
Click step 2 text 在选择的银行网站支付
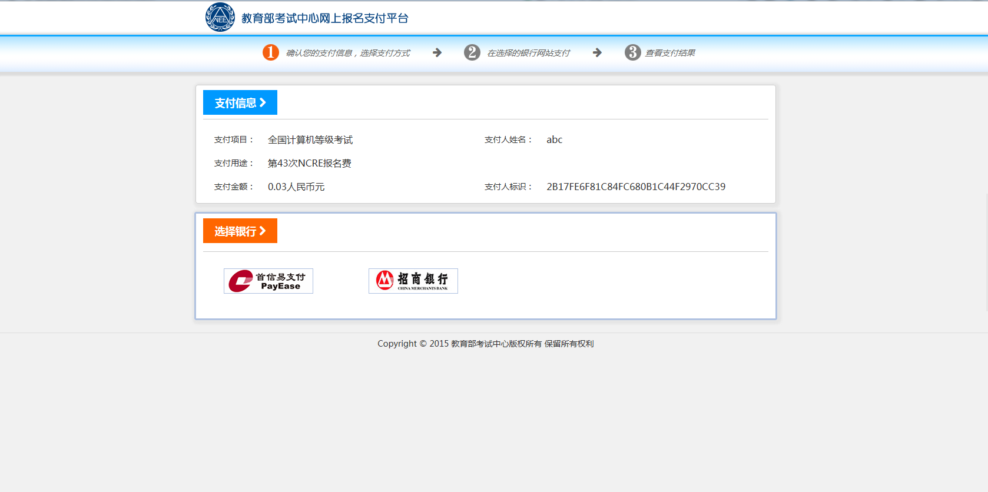(528, 53)
